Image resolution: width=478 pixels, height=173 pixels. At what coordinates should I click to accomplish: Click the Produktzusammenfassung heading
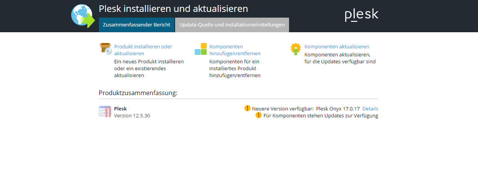(138, 93)
